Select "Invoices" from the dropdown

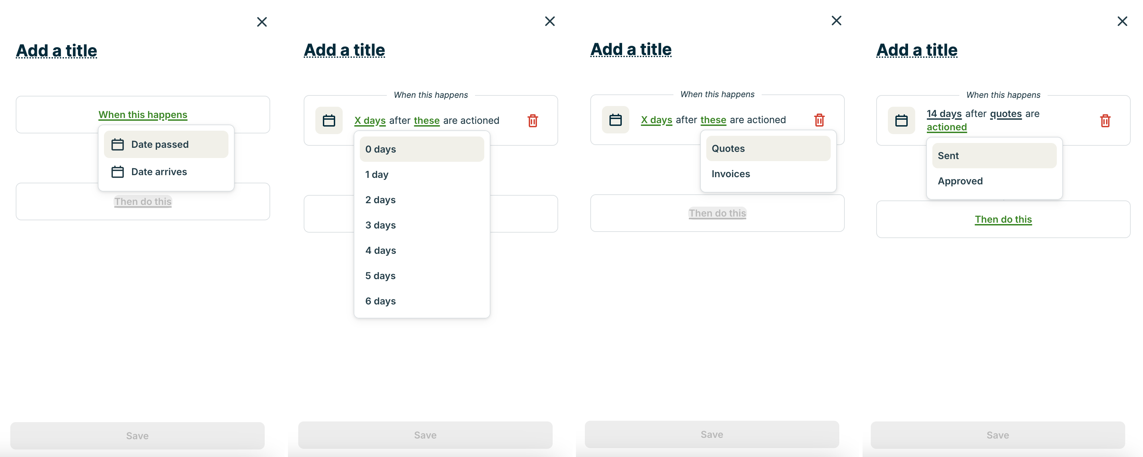pos(730,174)
